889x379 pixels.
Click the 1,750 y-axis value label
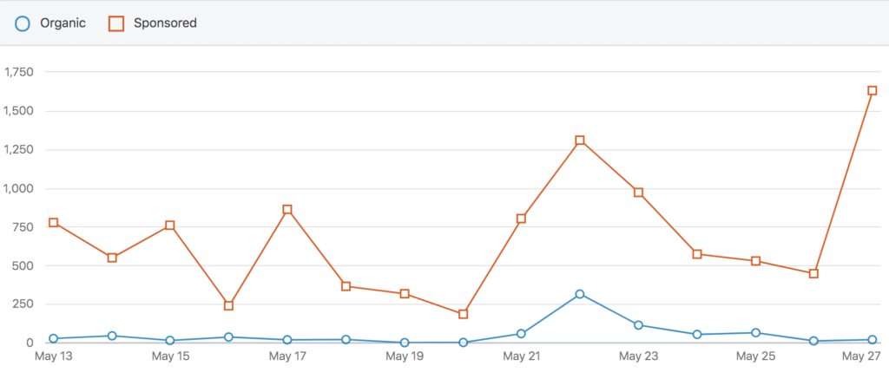coord(18,72)
